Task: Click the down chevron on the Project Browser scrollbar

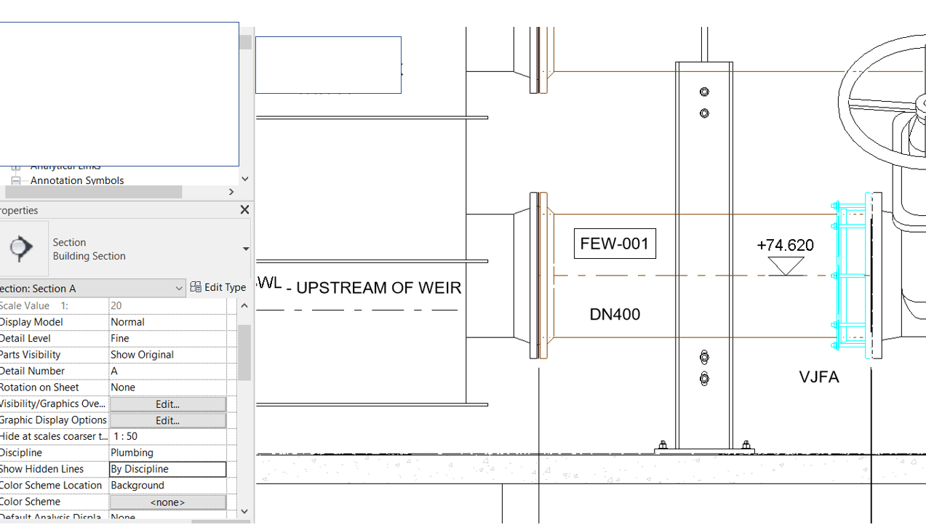Action: click(x=244, y=178)
